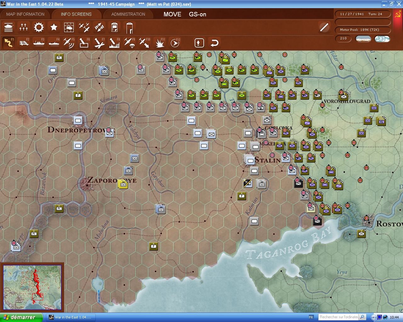Click the crossed-arrows reinforcement icon

click(x=99, y=28)
